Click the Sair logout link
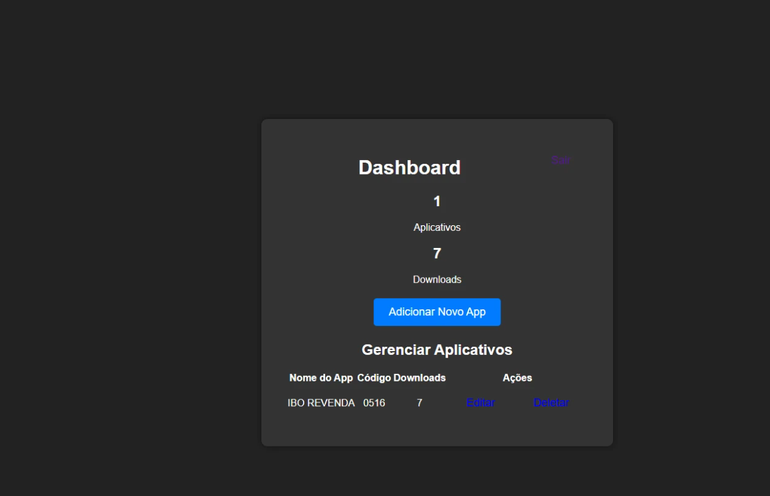 pyautogui.click(x=560, y=160)
